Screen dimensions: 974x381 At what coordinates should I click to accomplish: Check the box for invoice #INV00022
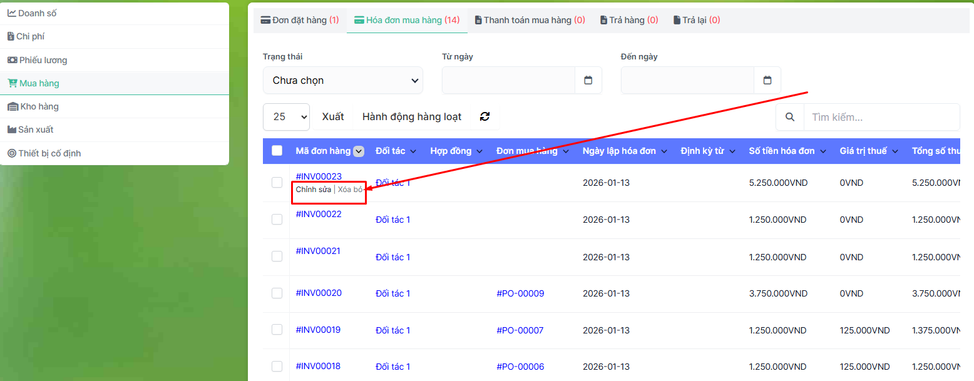tap(277, 220)
